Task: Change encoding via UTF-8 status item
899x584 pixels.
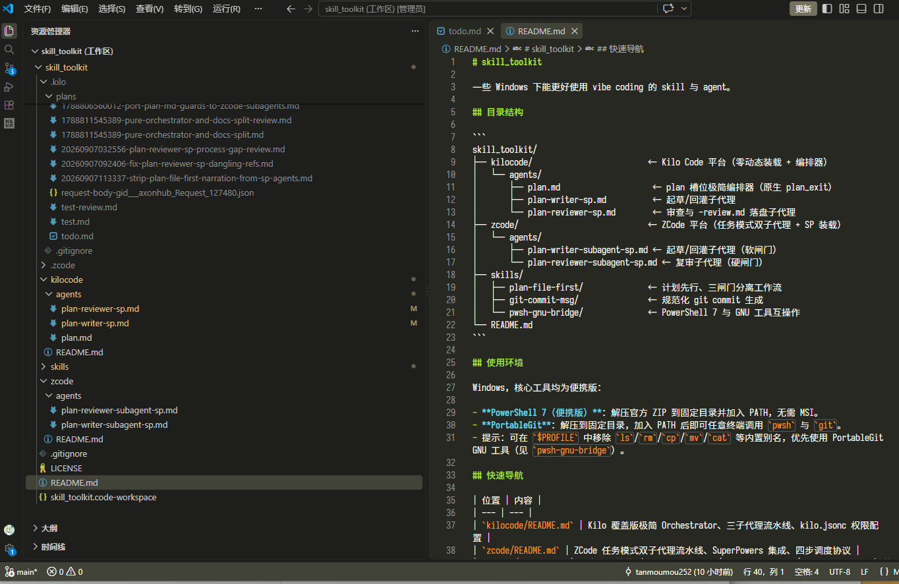Action: tap(840, 572)
